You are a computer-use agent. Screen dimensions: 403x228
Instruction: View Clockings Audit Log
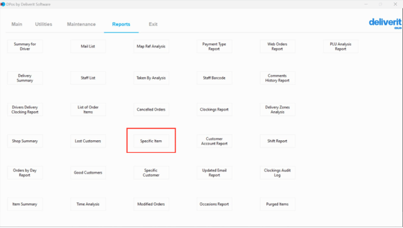point(277,173)
